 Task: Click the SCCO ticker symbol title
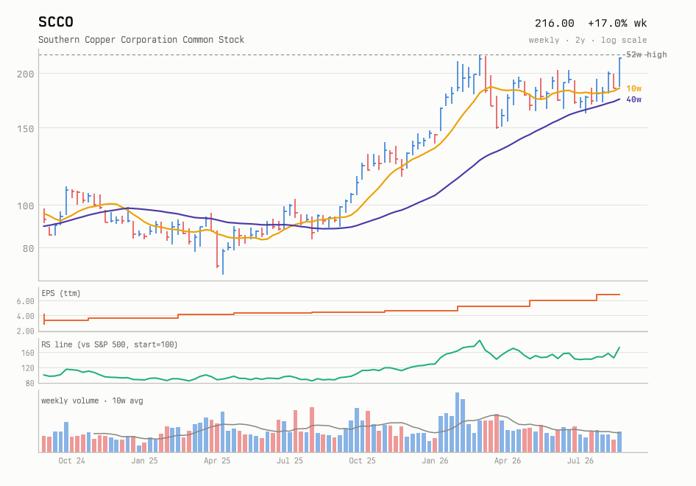click(55, 22)
